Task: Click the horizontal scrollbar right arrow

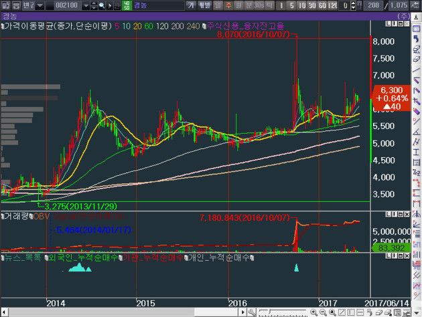Action: [242, 312]
